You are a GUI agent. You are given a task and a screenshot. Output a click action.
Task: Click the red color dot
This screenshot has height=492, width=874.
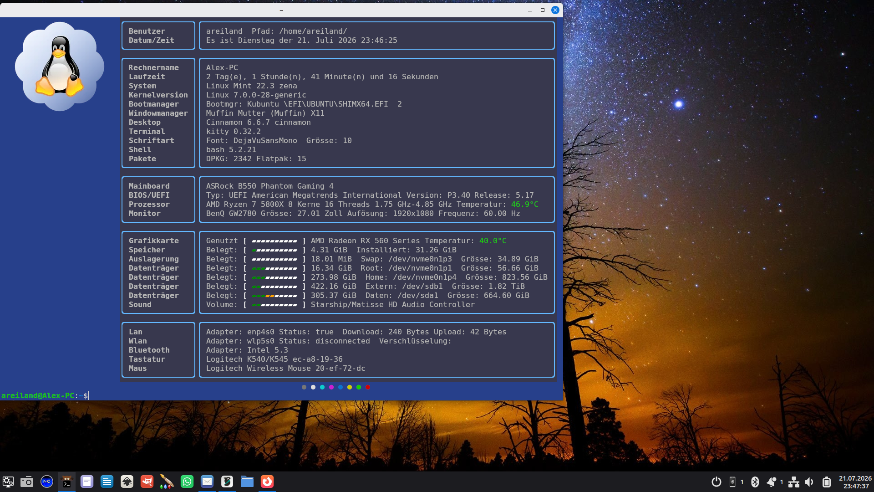(368, 387)
